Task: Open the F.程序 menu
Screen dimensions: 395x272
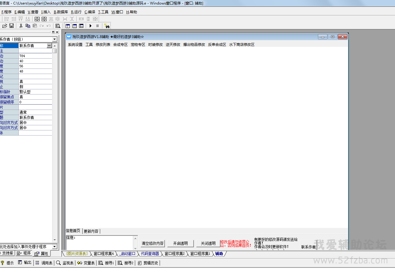Action: click(x=6, y=12)
